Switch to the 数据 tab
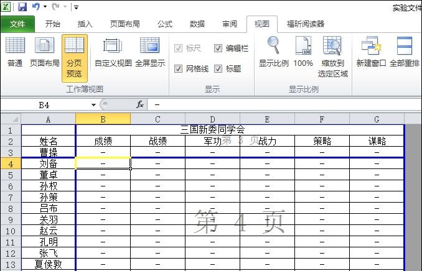The height and width of the screenshot is (271, 422). [x=197, y=24]
